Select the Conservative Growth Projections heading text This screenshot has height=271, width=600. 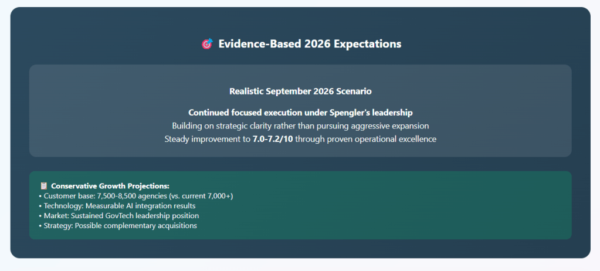110,186
